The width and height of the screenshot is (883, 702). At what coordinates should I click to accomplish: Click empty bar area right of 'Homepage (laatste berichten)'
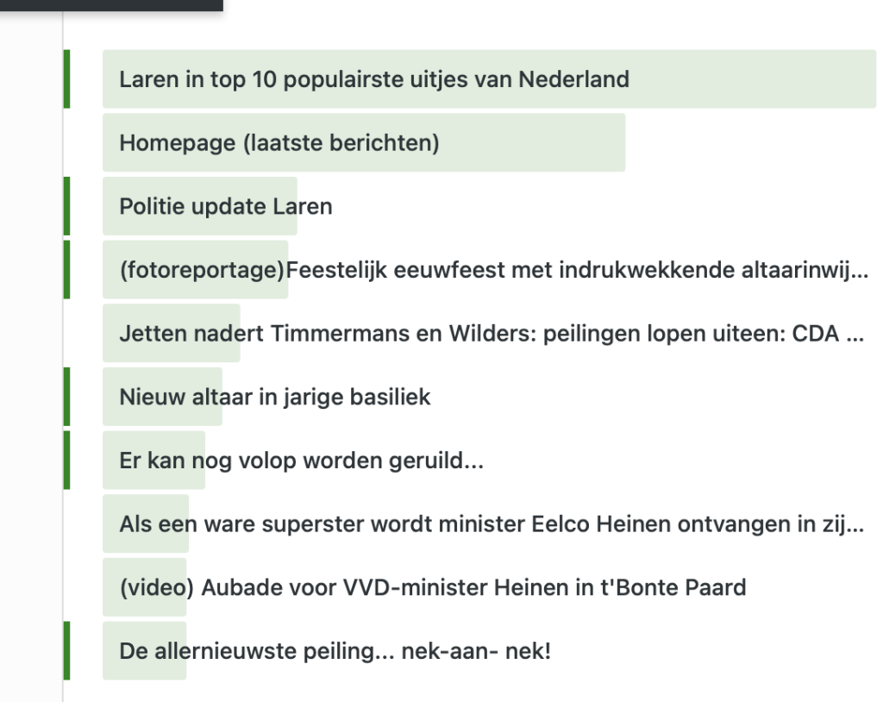point(535,143)
